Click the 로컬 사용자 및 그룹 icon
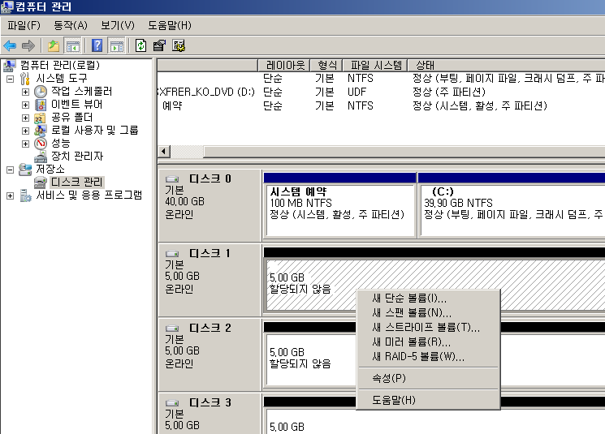The width and height of the screenshot is (605, 434). coord(40,131)
